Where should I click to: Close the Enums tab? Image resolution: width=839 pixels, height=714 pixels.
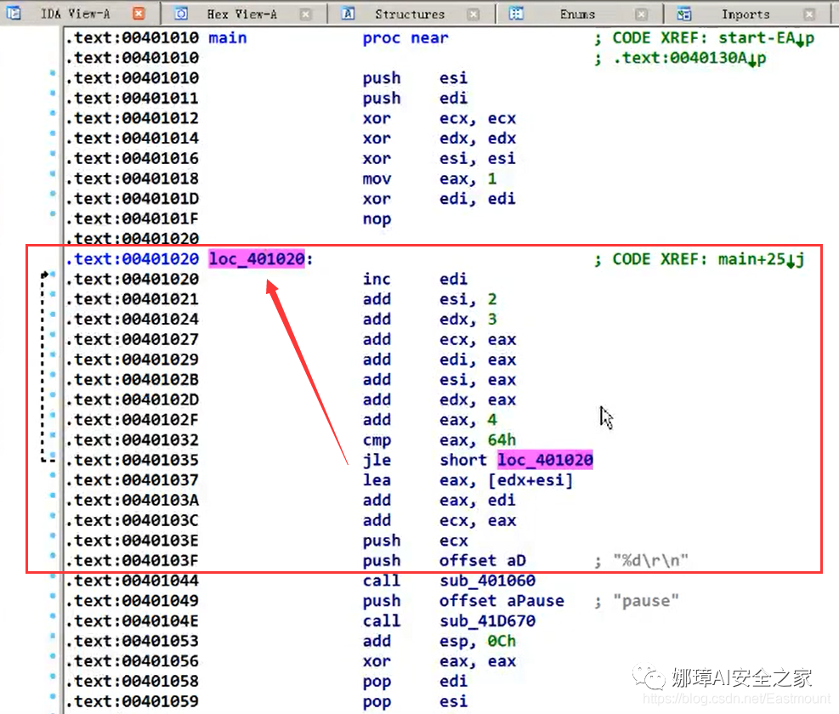pos(641,14)
